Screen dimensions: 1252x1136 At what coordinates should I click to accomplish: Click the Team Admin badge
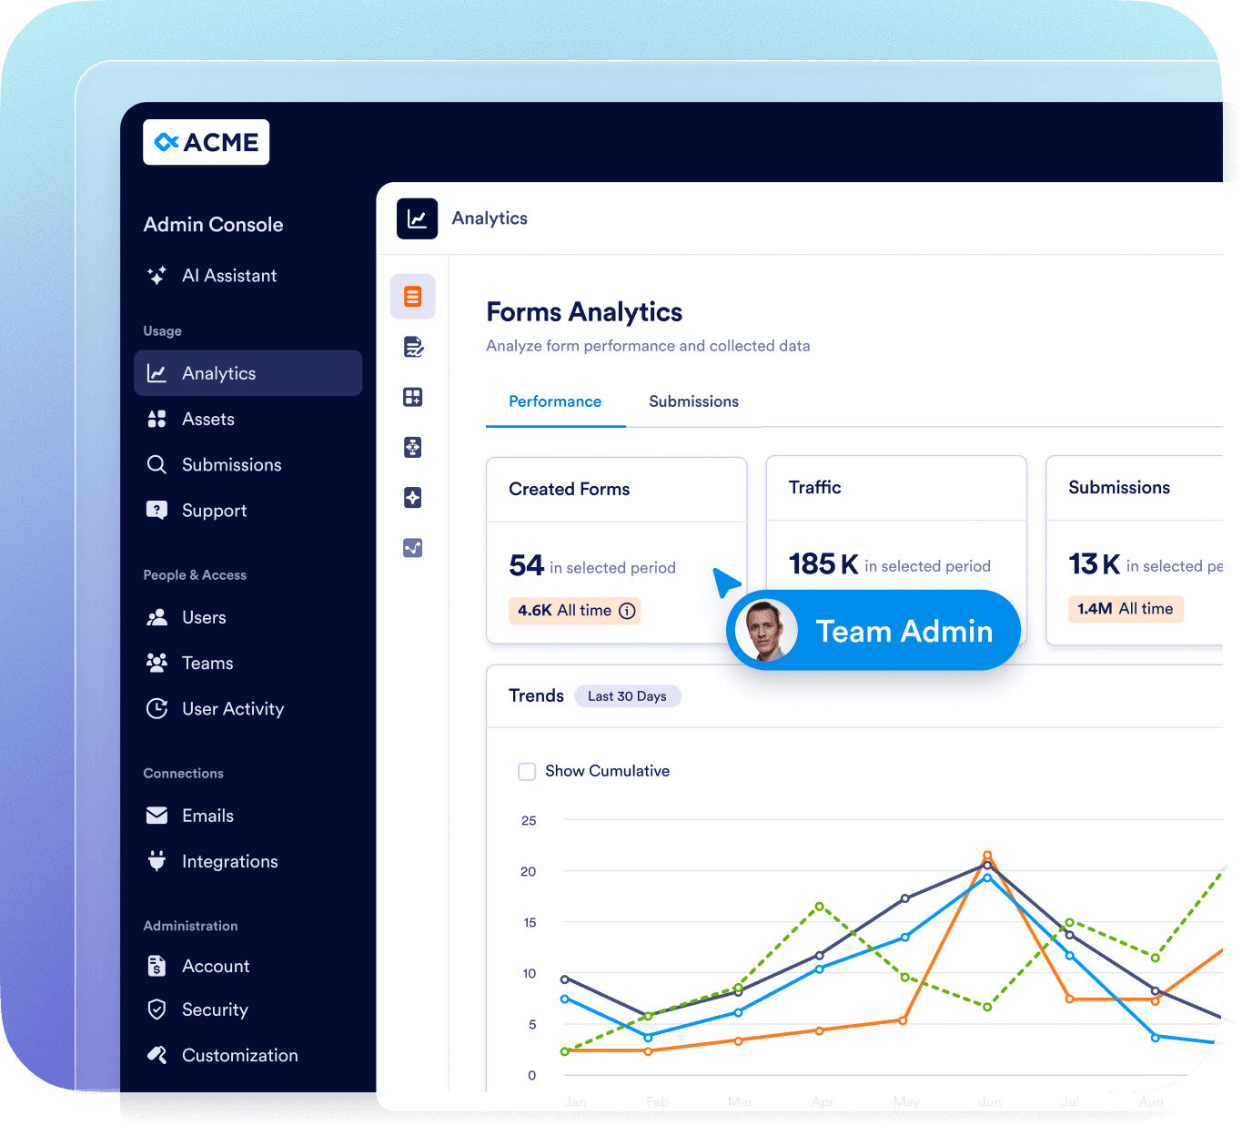point(903,631)
